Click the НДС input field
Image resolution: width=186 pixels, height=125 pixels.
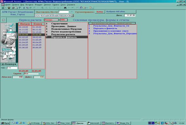(x=12, y=68)
